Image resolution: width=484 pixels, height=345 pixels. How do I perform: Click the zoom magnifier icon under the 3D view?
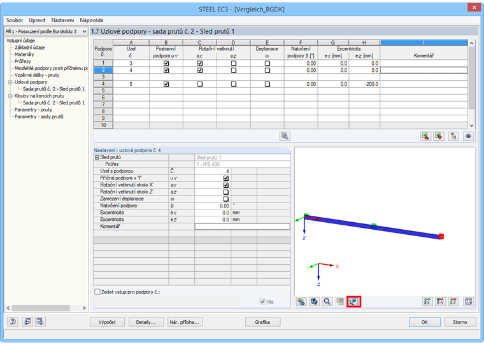pos(327,302)
